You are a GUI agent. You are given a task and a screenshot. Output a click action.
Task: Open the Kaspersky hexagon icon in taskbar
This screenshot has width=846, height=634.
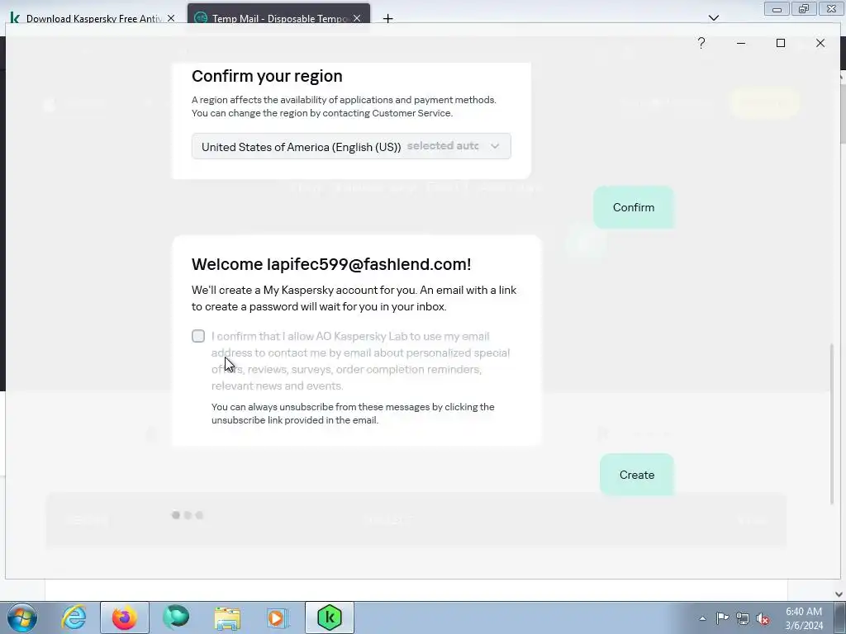coord(330,617)
